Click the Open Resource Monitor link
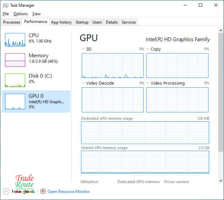Viewport: 224px width, 200px height. [69, 191]
